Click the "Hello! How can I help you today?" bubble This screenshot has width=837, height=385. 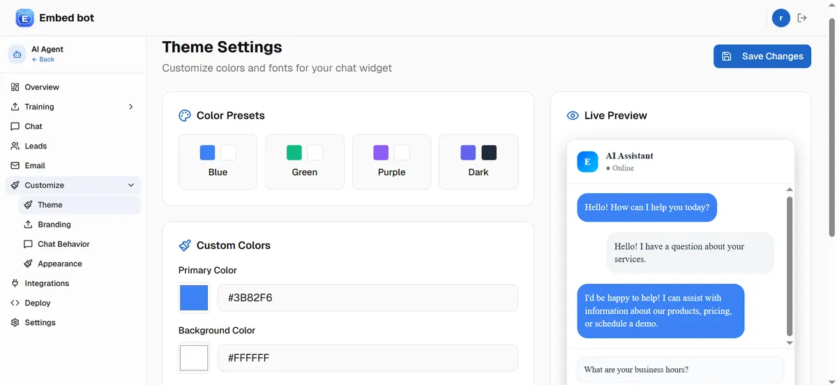tap(647, 207)
